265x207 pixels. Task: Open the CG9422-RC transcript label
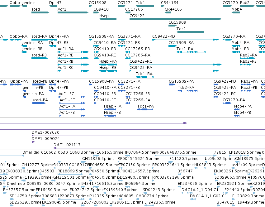[x=141, y=61]
